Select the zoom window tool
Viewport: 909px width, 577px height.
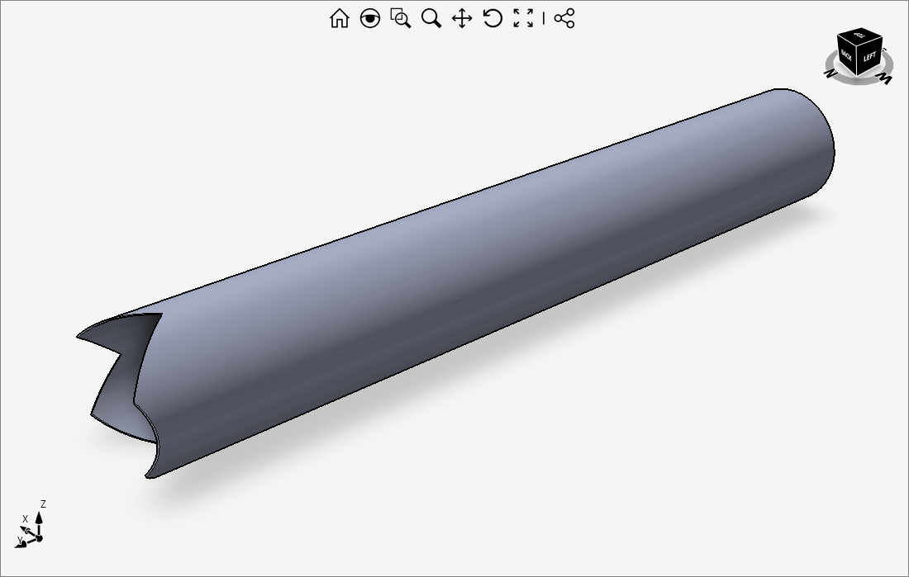[x=401, y=18]
